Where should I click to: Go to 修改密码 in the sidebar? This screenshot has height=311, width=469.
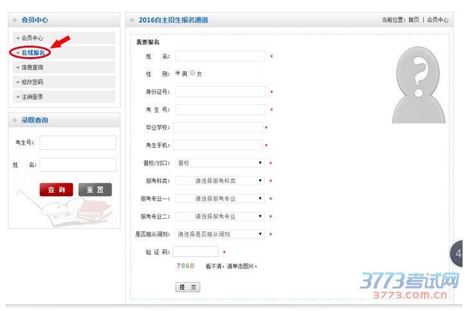32,82
